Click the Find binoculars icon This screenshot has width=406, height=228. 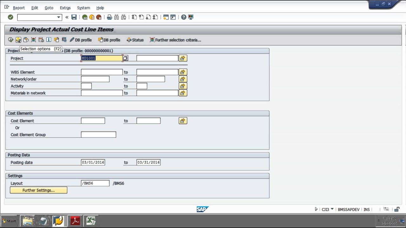pos(116,17)
